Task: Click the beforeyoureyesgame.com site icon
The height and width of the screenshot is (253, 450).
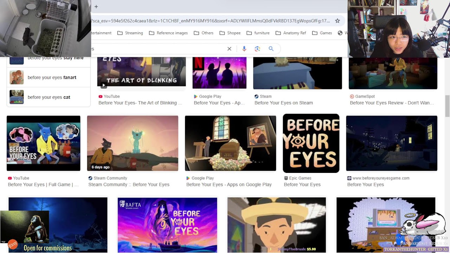Action: pos(349,178)
